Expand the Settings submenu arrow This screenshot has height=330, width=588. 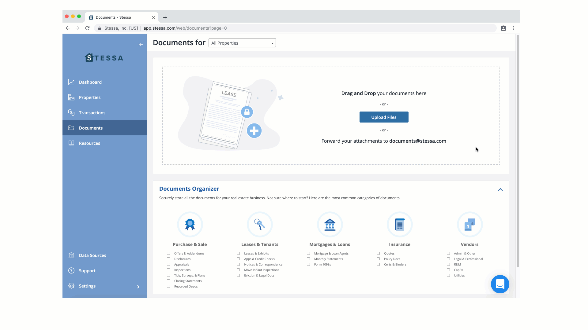(x=138, y=287)
